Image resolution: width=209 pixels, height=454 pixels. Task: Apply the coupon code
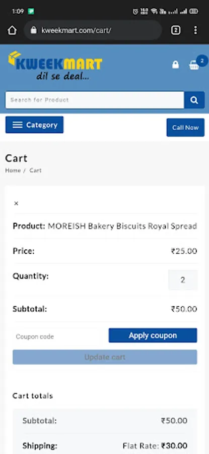click(153, 335)
